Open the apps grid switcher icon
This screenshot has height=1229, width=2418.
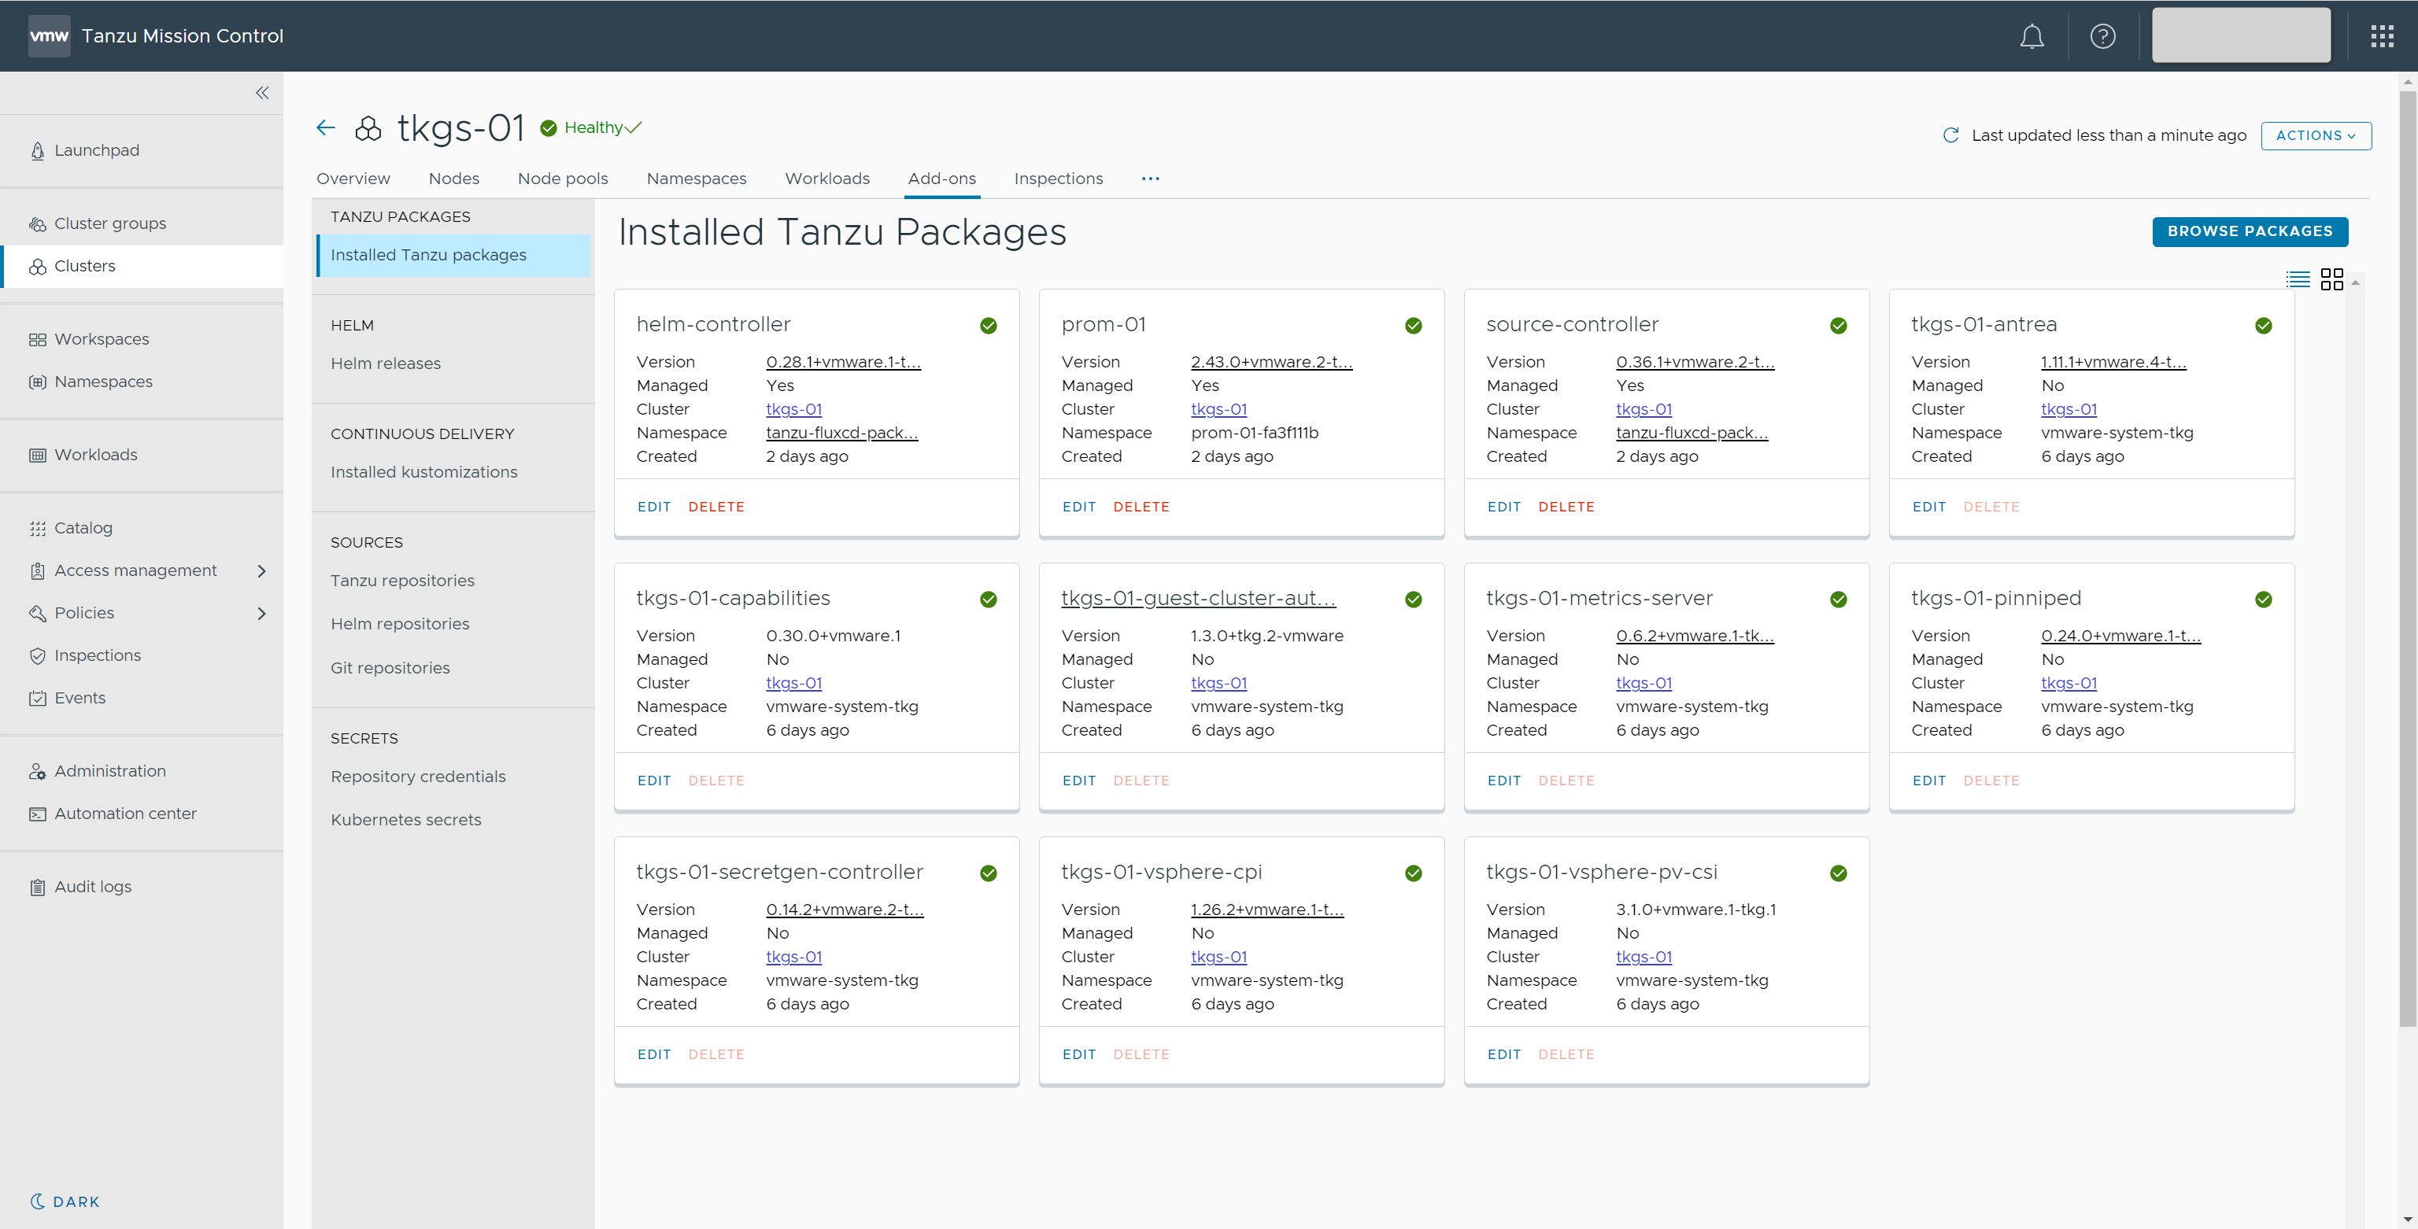[x=2381, y=37]
